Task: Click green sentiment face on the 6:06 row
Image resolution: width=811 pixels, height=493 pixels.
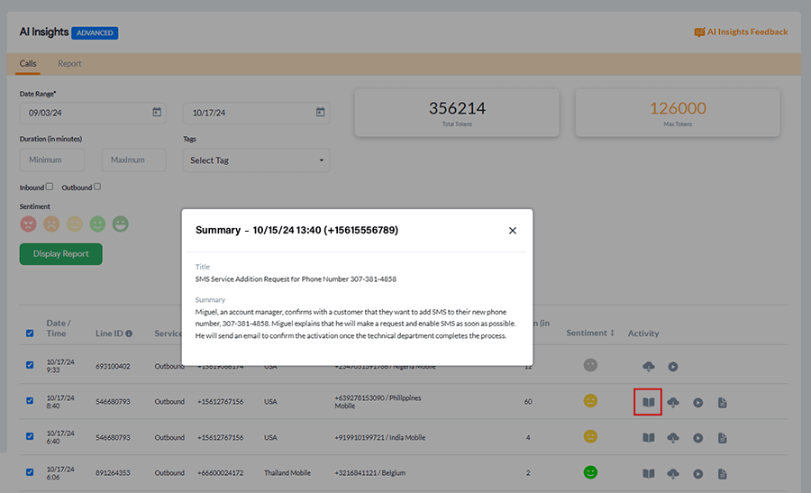Action: tap(590, 472)
